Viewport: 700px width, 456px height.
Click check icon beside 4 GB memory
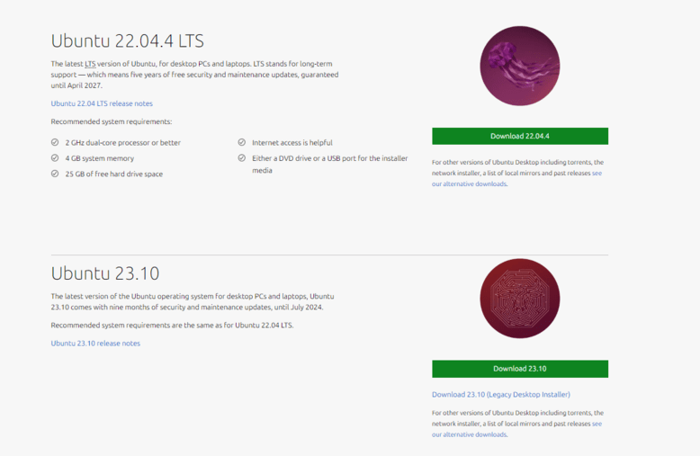pos(55,158)
